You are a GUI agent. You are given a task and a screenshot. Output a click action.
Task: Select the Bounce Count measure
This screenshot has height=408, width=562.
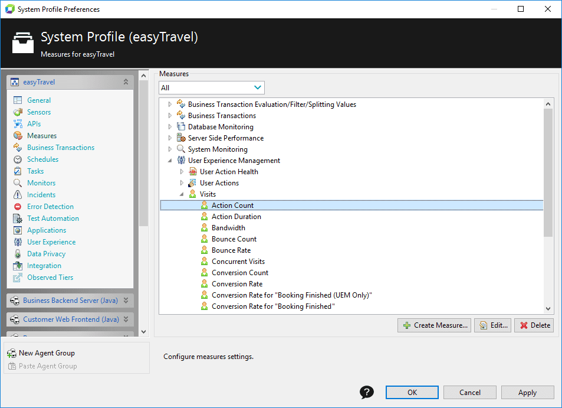(x=234, y=239)
